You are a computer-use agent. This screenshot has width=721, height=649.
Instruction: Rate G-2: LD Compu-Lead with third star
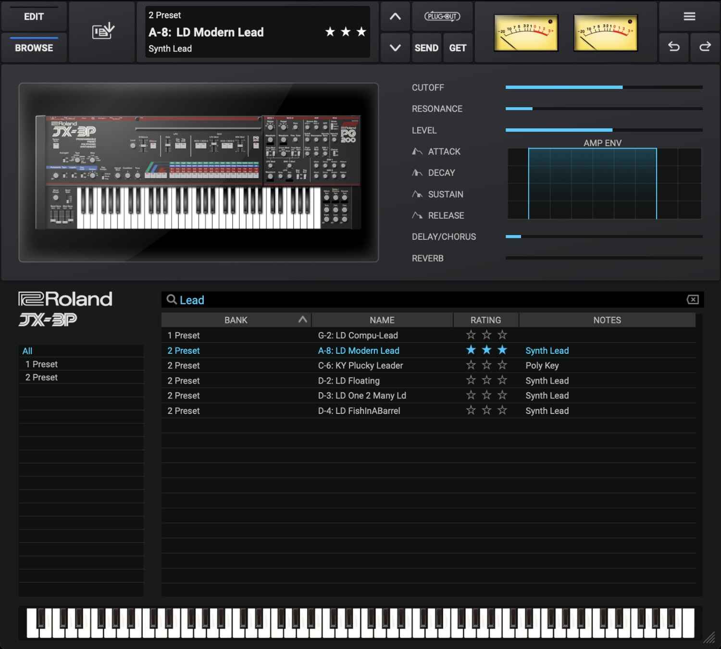[x=502, y=335]
